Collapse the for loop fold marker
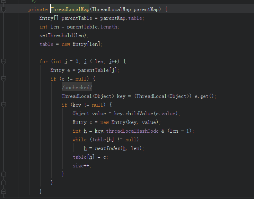Screen dimensions: 254x199 (x=3, y=61)
